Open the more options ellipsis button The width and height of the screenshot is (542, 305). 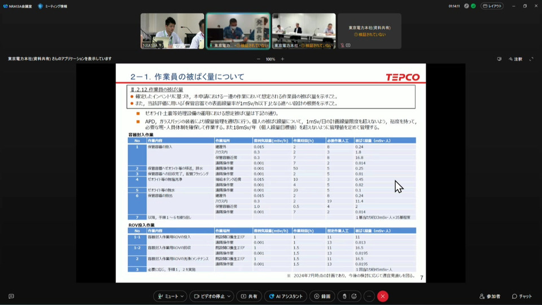(x=369, y=297)
